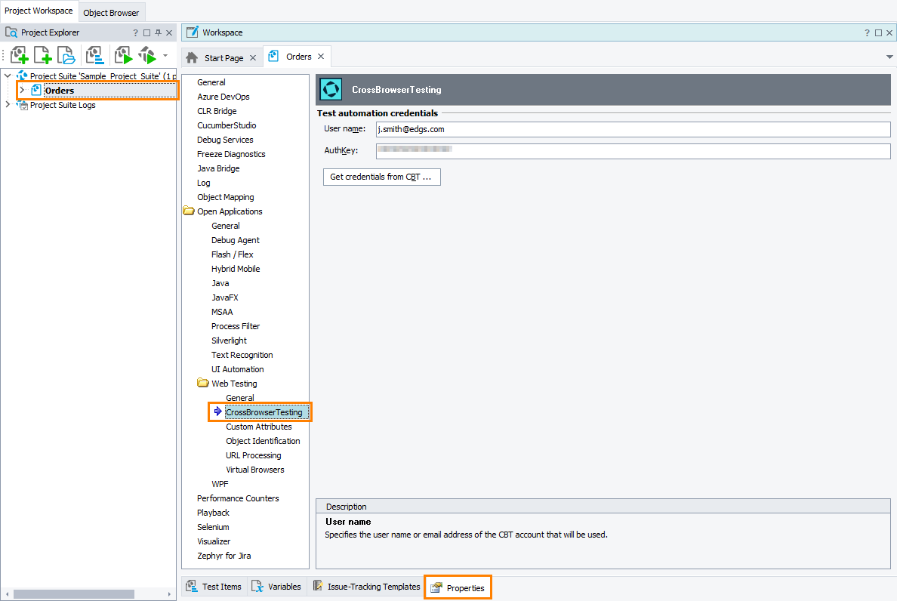Open the Start Page tab

223,57
